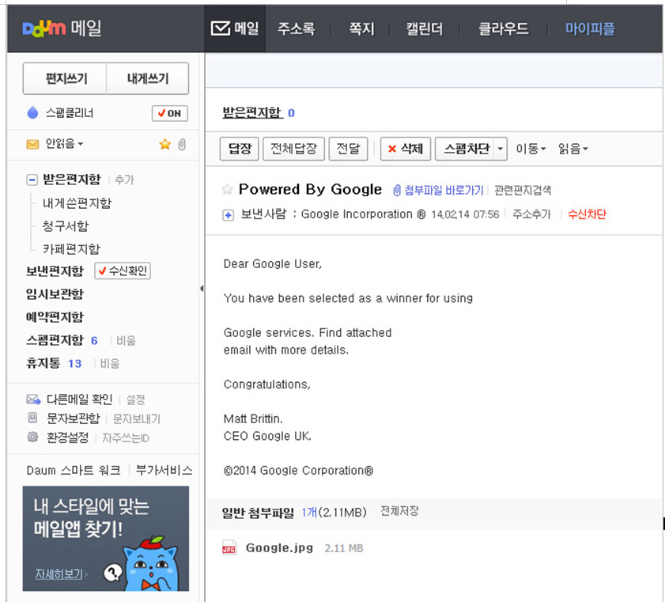This screenshot has height=602, width=669.
Task: Click the JPG file icon for Google.jpg
Action: (x=229, y=547)
